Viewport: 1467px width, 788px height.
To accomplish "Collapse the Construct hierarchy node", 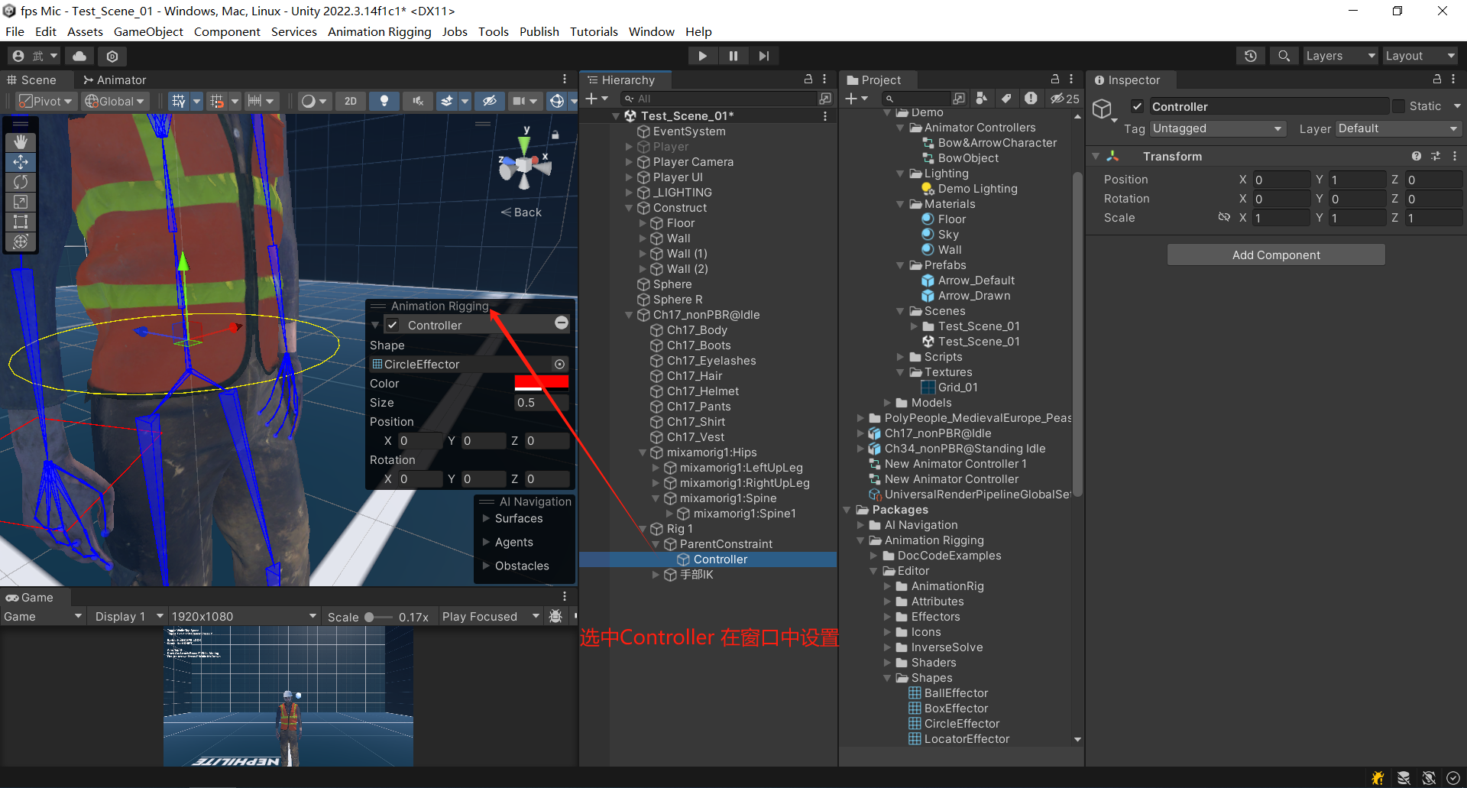I will [629, 208].
